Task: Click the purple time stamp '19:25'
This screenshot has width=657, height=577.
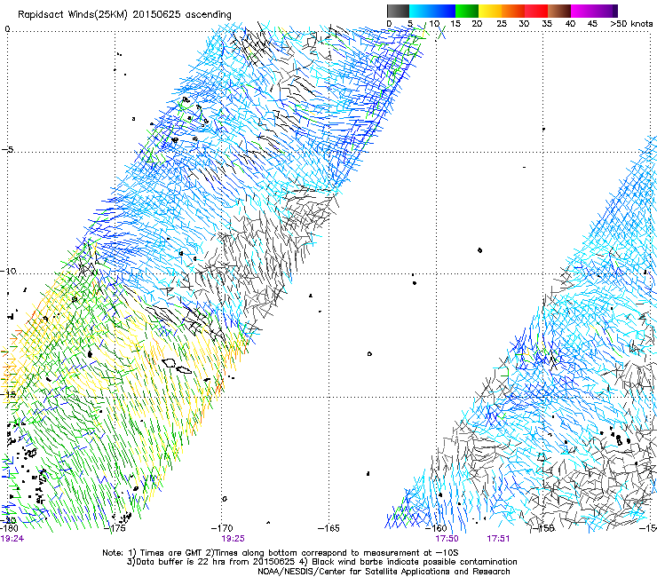Action: [x=233, y=539]
